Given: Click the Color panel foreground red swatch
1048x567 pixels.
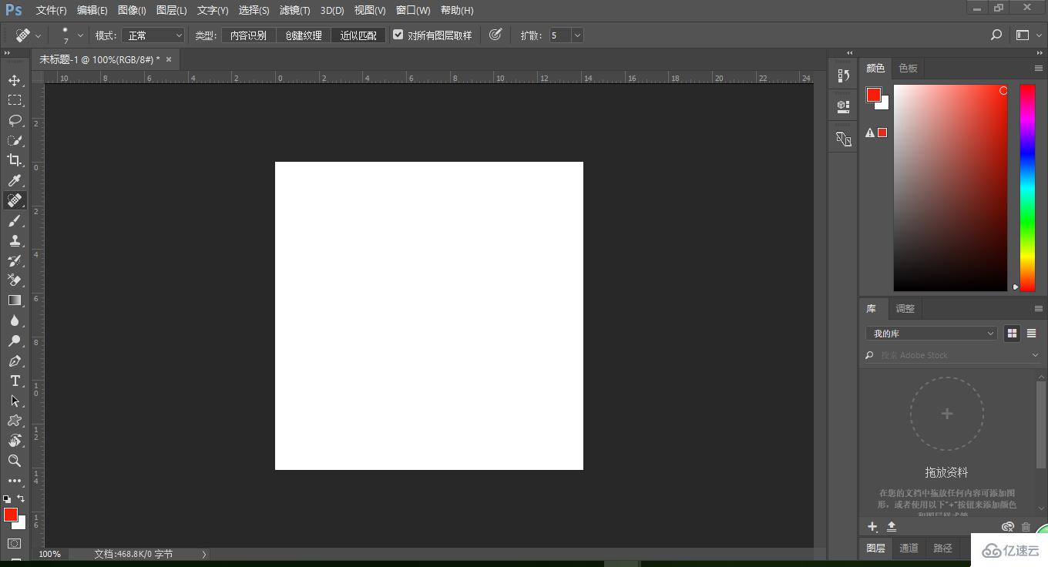Looking at the screenshot, I should point(873,95).
